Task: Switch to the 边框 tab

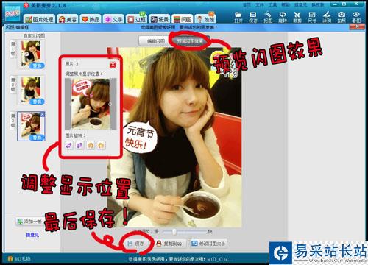Action: (136, 19)
